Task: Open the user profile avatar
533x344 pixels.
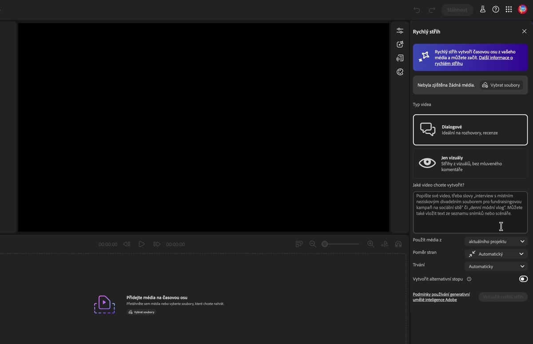Action: 523,9
